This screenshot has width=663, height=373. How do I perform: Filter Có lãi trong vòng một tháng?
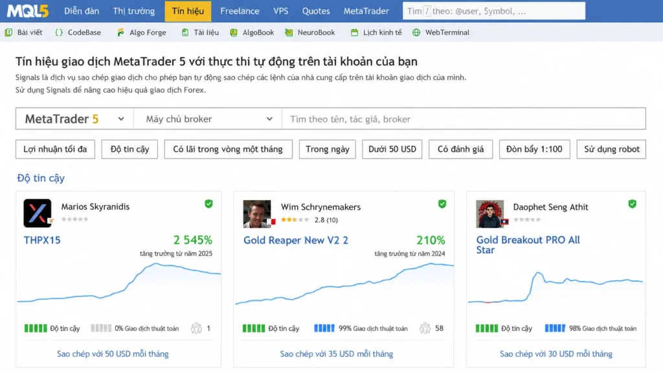coord(228,150)
